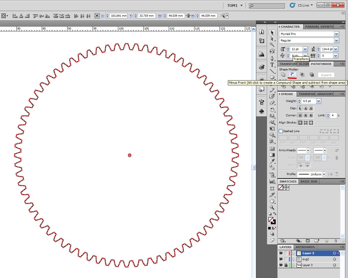
Task: Choose the Eraser tool
Action: [272, 103]
